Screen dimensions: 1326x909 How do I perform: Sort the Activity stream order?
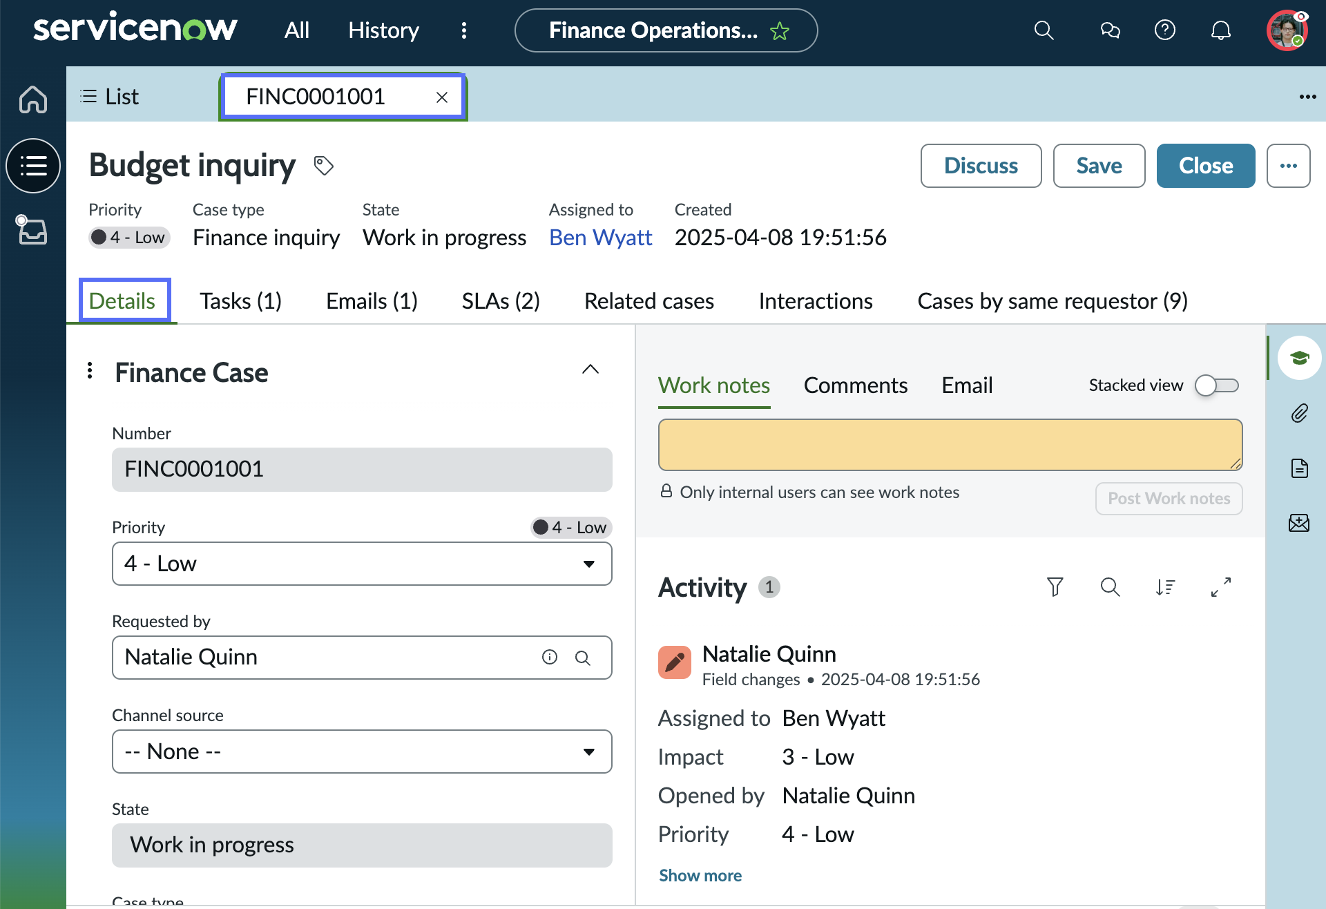click(x=1165, y=587)
